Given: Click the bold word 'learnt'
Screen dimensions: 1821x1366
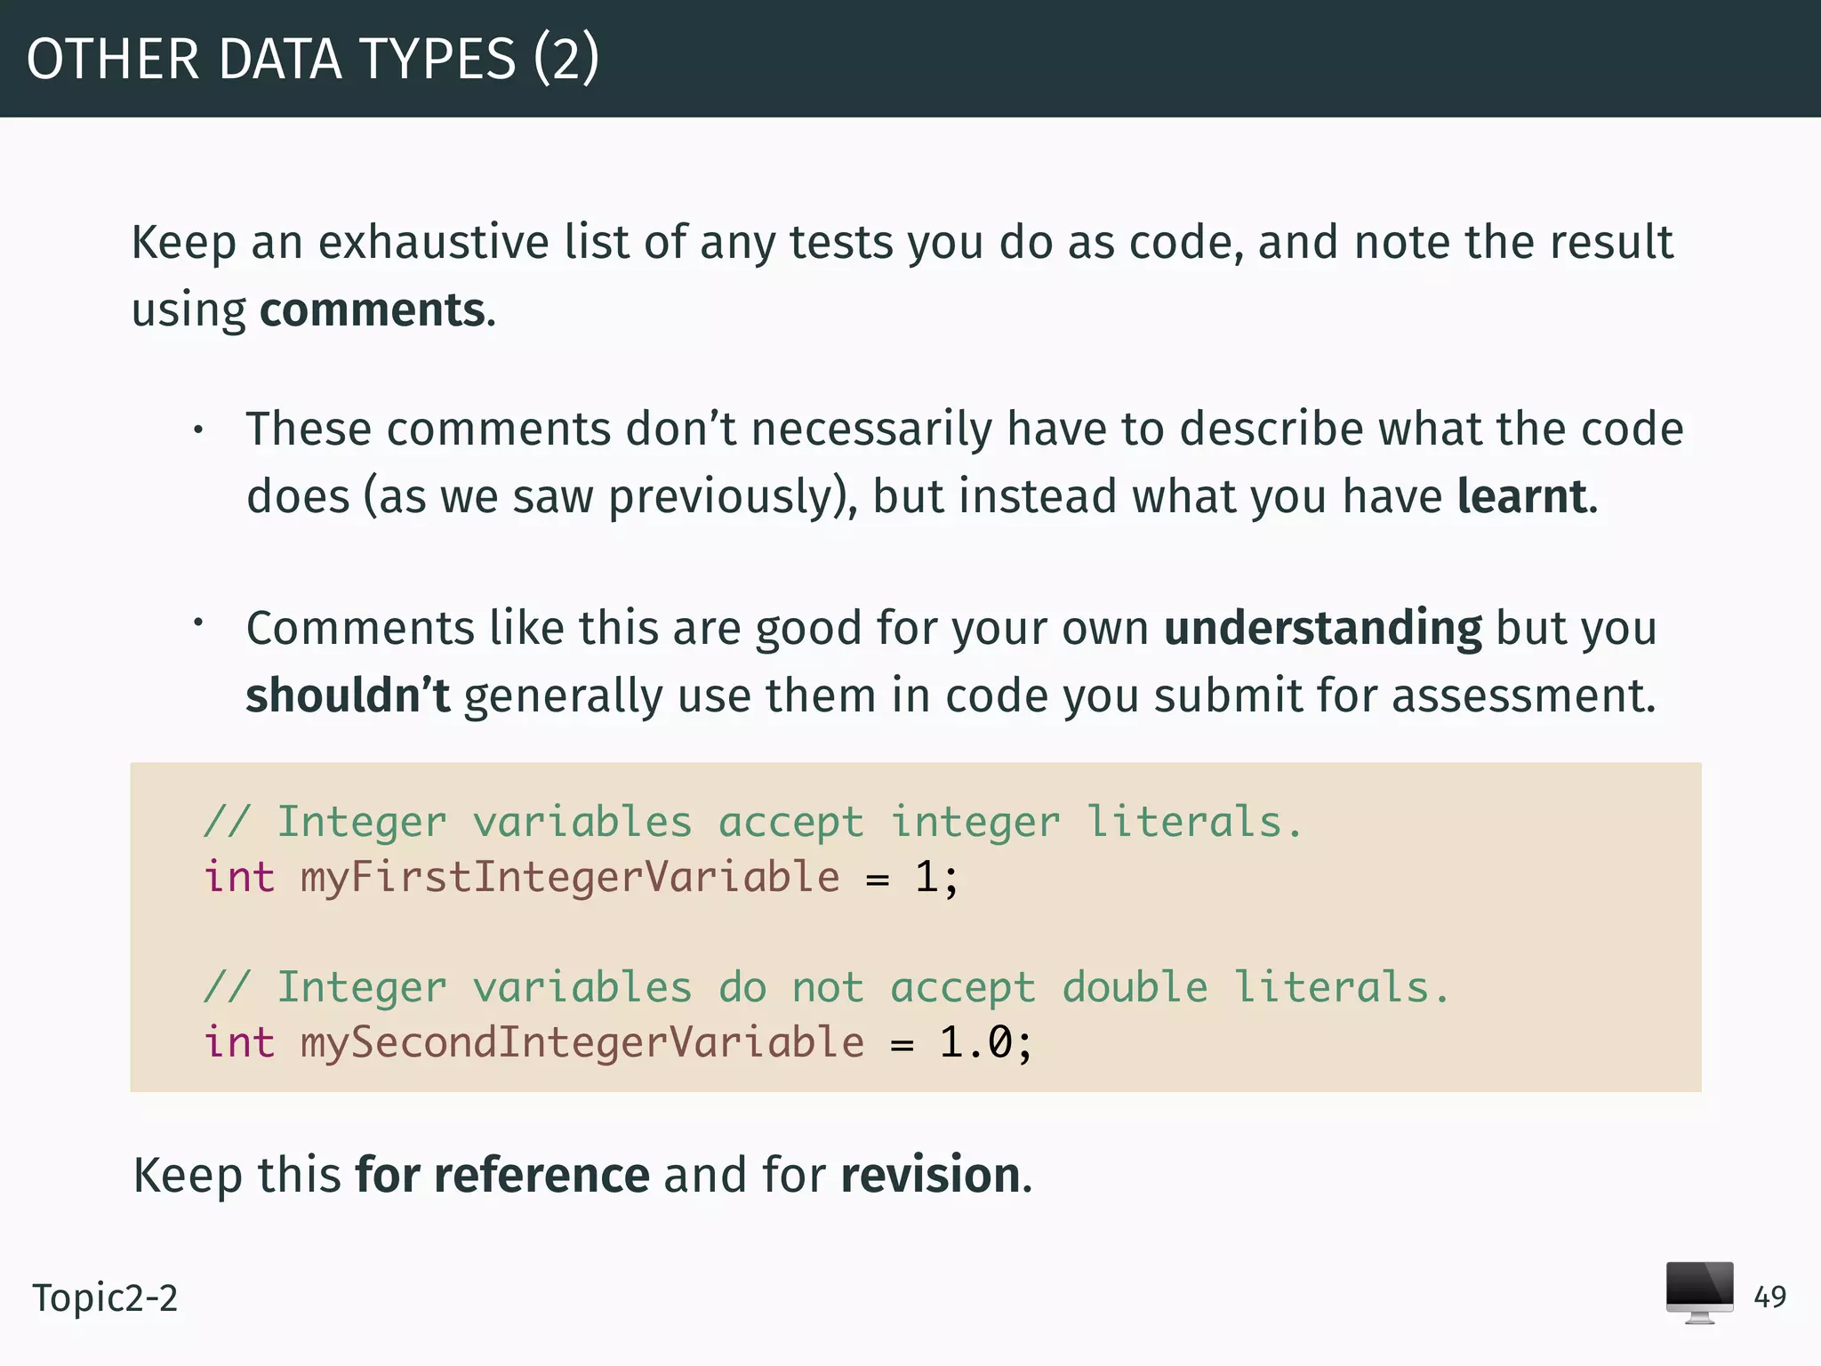Looking at the screenshot, I should click(x=1522, y=496).
